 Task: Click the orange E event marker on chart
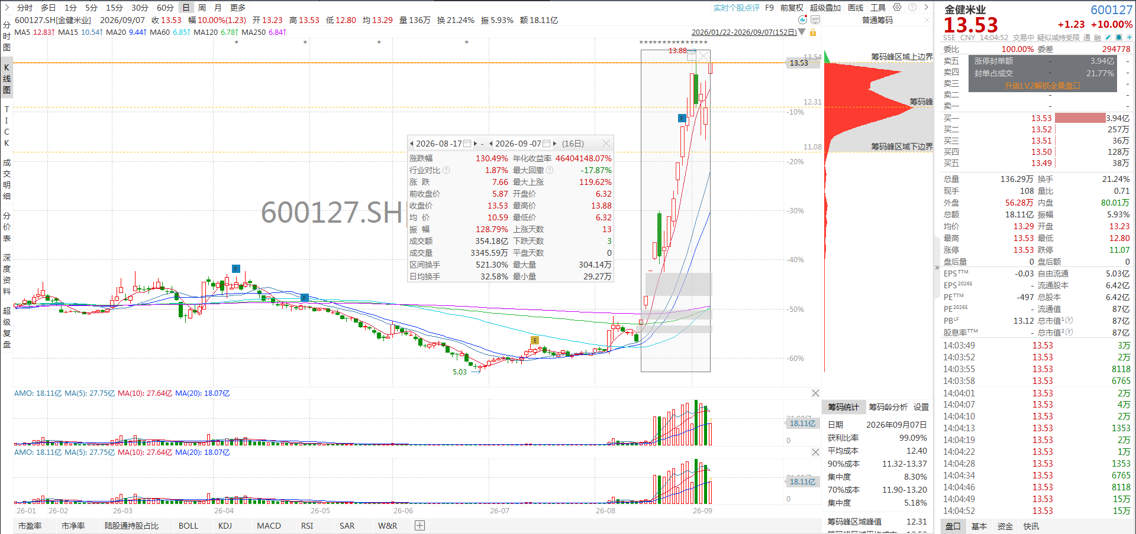tap(535, 340)
